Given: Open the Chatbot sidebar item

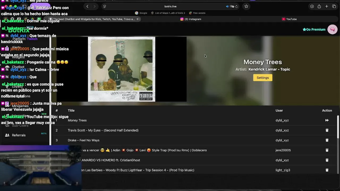Looking at the screenshot, I should [x=18, y=67].
